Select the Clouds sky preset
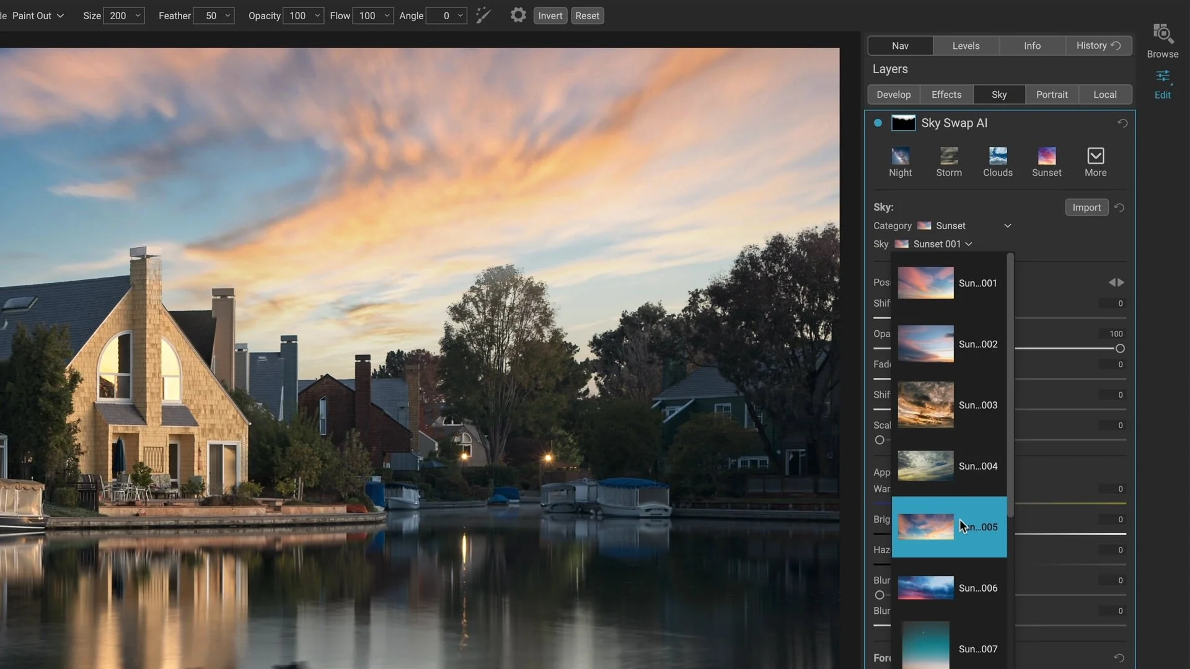This screenshot has width=1190, height=669. (997, 161)
